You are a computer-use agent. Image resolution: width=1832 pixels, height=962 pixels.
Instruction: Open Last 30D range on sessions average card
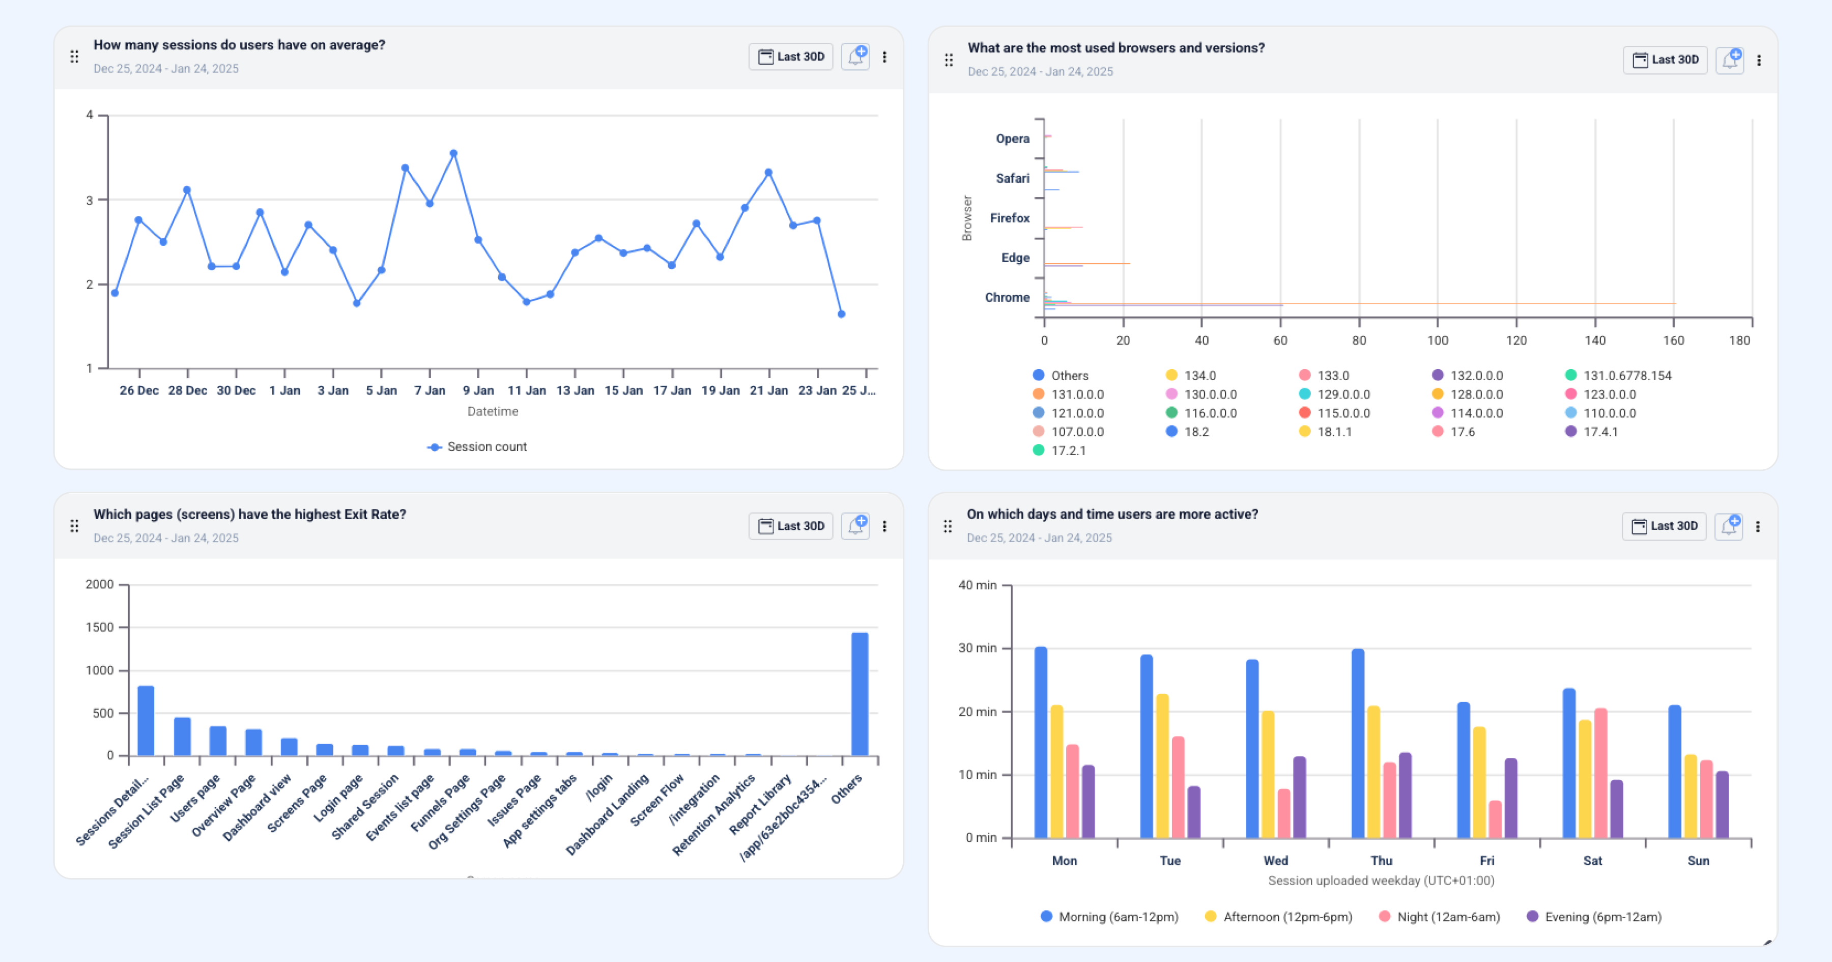click(790, 56)
